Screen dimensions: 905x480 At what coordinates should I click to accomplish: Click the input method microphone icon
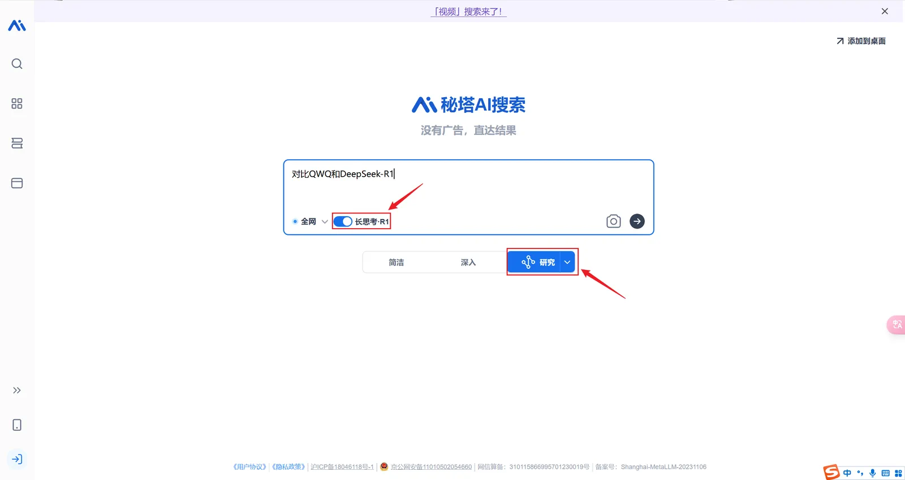(873, 473)
